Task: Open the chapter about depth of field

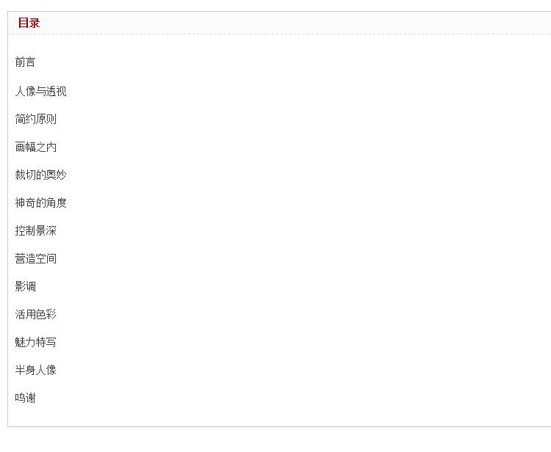Action: [35, 230]
